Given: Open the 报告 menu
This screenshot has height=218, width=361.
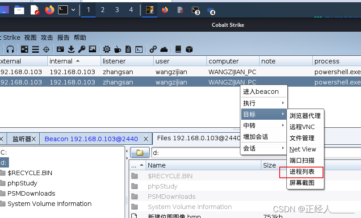Looking at the screenshot, I should 63,37.
